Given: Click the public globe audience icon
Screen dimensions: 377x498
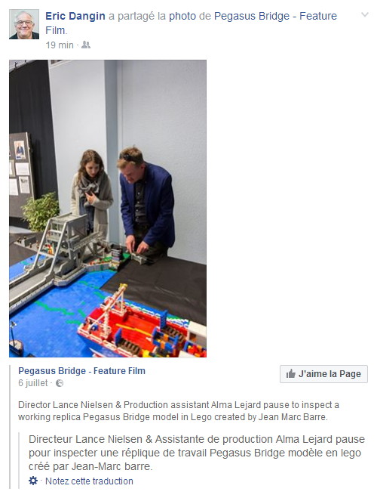Looking at the screenshot, I should coord(60,383).
